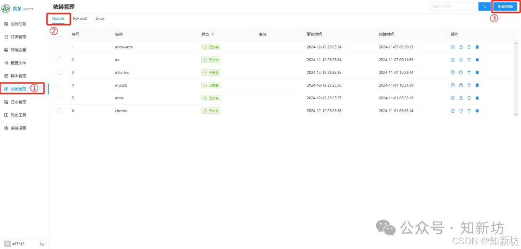Image resolution: width=521 pixels, height=249 pixels.
Task: Switch to the Python3 tab
Action: 80,19
